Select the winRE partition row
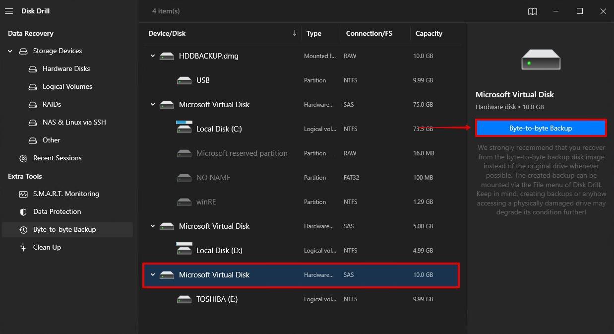The width and height of the screenshot is (614, 334). coord(302,202)
